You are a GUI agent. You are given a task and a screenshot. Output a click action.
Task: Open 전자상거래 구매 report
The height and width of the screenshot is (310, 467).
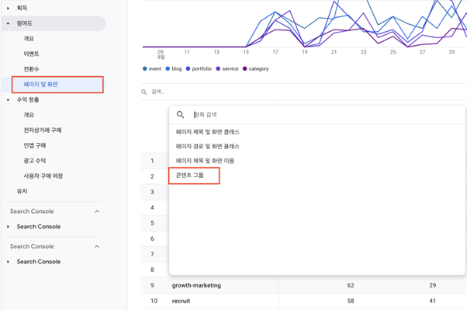43,130
